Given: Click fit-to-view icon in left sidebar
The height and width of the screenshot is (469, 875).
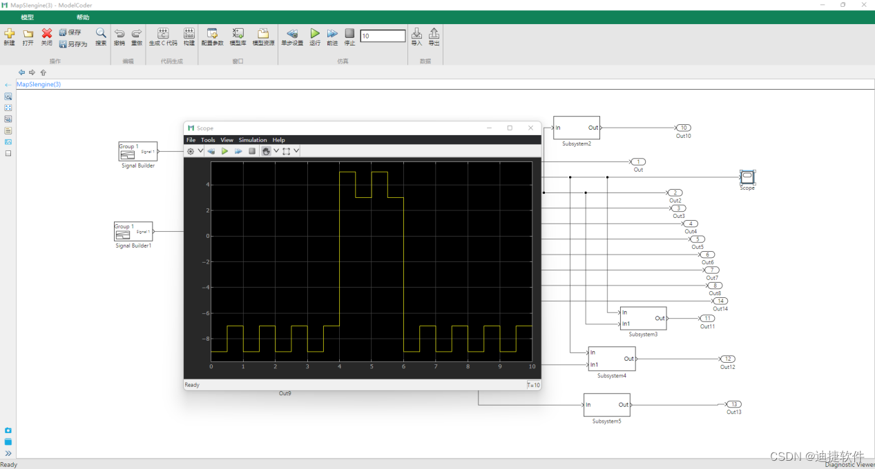Looking at the screenshot, I should point(8,108).
